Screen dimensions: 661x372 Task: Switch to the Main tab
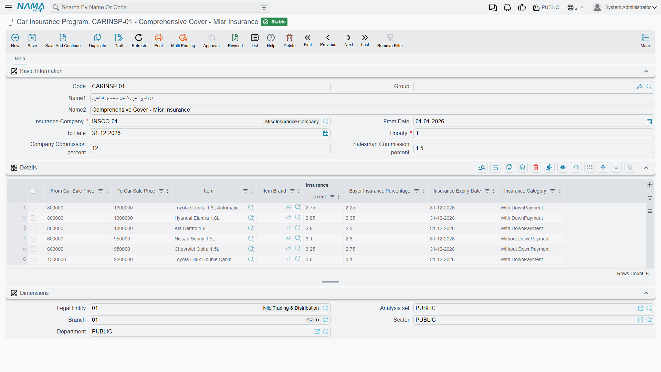20,59
